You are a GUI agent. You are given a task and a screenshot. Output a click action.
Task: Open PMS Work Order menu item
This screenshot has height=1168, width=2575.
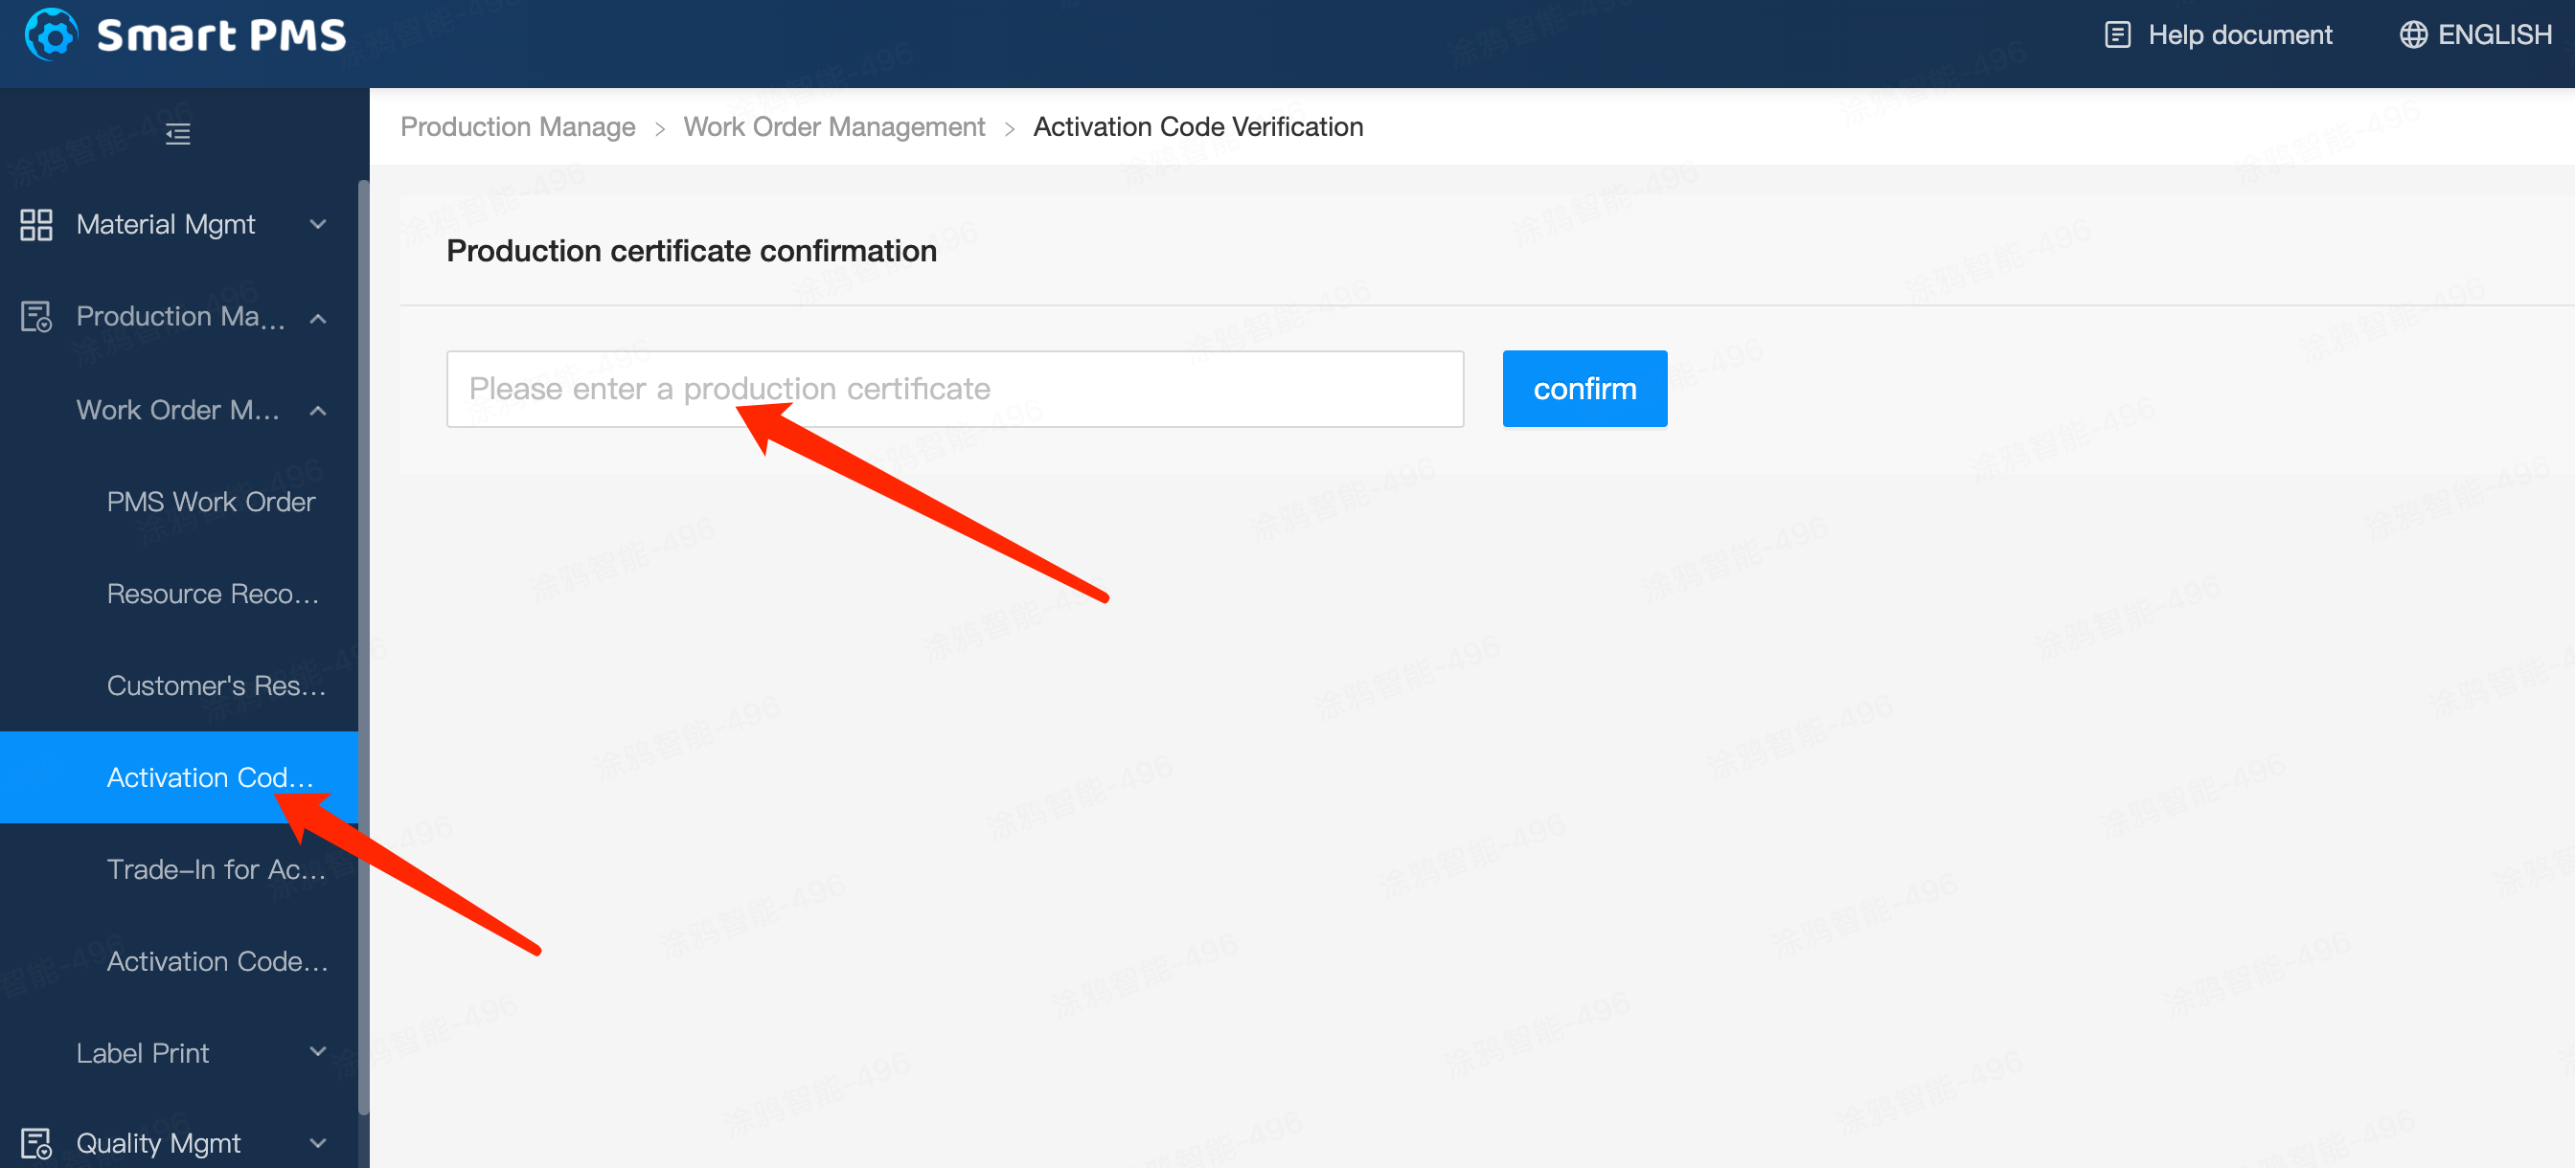click(211, 502)
